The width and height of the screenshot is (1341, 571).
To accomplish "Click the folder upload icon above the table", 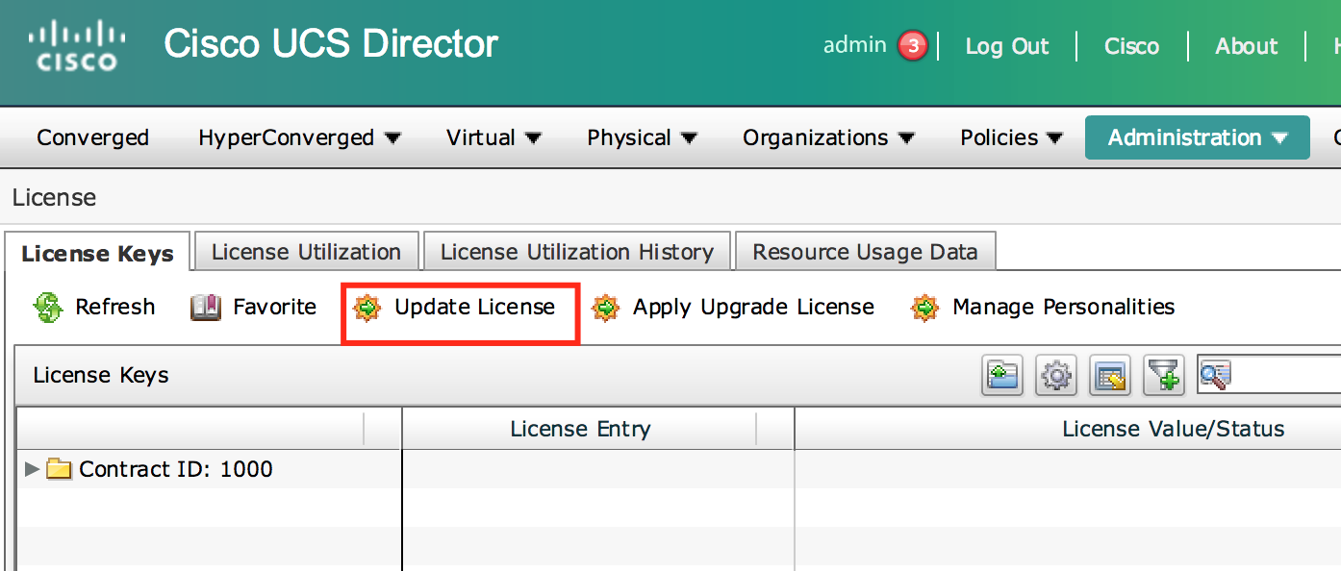I will [x=1001, y=375].
